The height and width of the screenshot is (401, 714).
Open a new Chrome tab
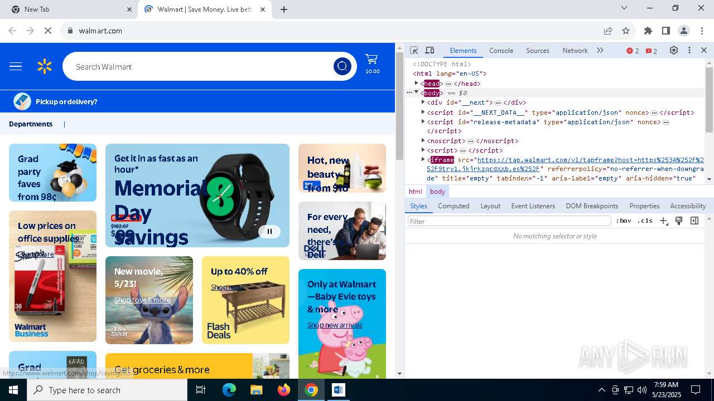284,9
